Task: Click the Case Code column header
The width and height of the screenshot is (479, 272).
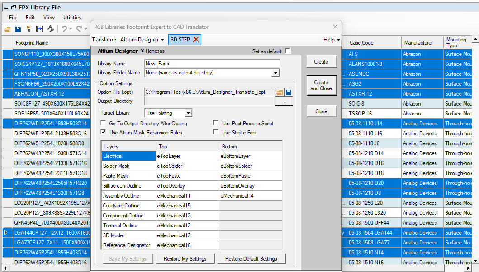Action: tap(374, 43)
